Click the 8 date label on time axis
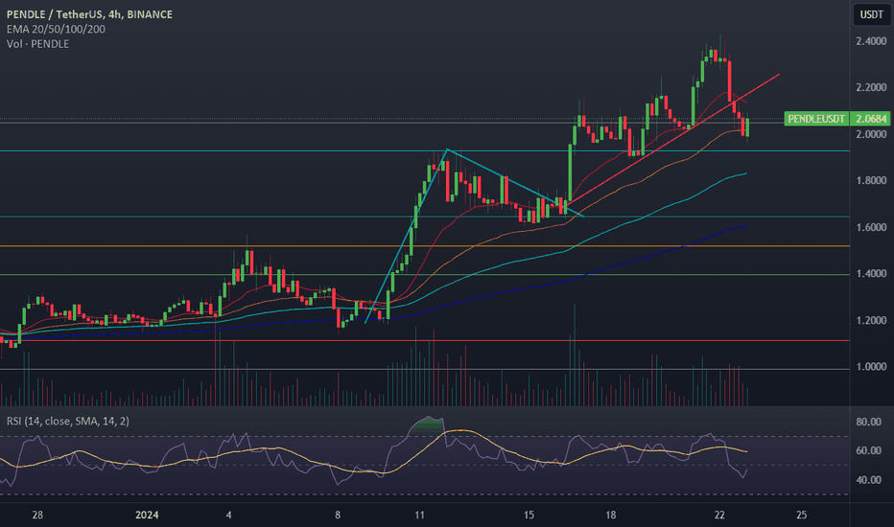894x527 pixels. coord(338,516)
